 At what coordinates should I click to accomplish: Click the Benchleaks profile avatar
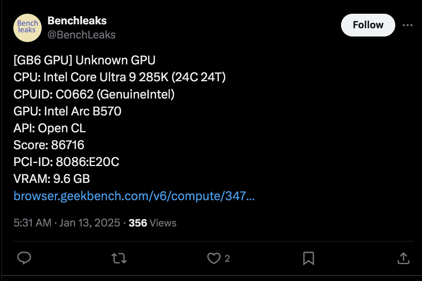pos(28,28)
